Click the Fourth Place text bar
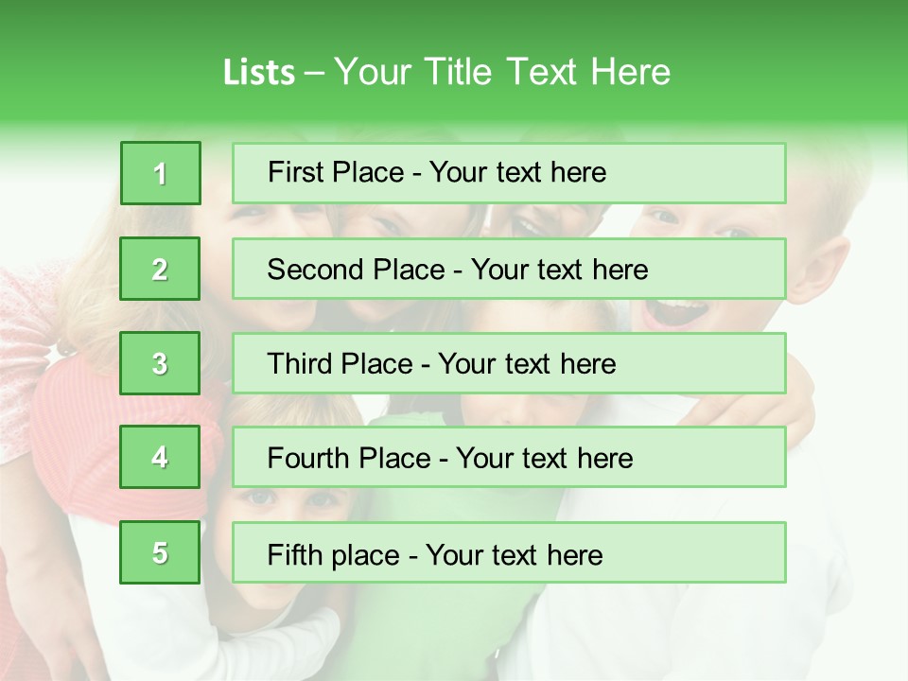The image size is (908, 681). coord(509,458)
